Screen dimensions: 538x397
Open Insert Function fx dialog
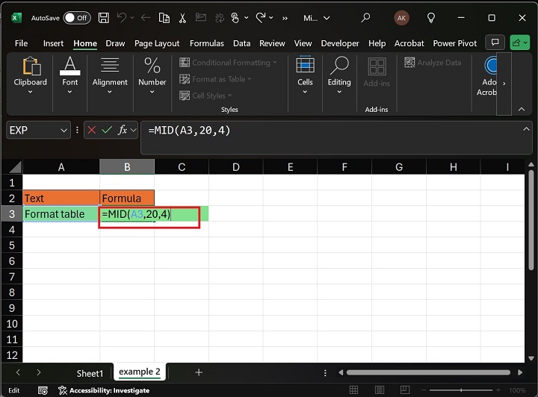pyautogui.click(x=123, y=130)
